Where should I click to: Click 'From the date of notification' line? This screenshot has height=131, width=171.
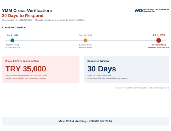tap(99, 75)
